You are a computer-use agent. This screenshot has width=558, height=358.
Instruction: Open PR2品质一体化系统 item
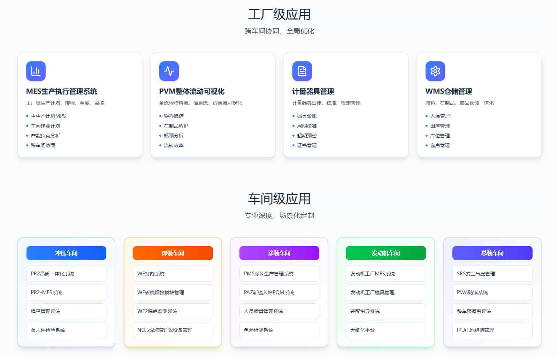(66, 274)
